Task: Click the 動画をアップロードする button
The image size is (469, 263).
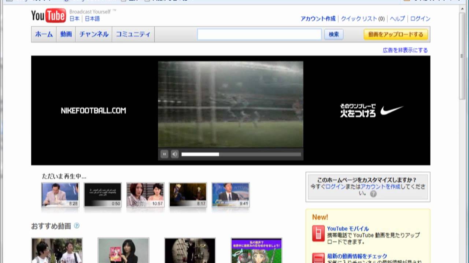Action: click(x=396, y=34)
